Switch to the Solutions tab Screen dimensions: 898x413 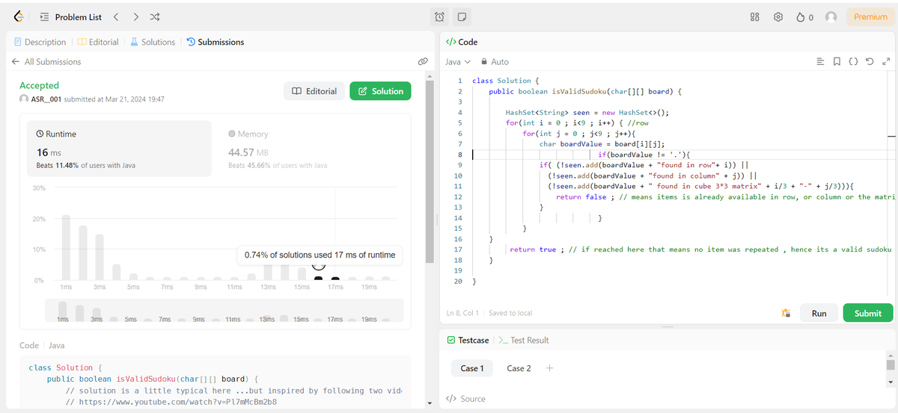point(153,42)
